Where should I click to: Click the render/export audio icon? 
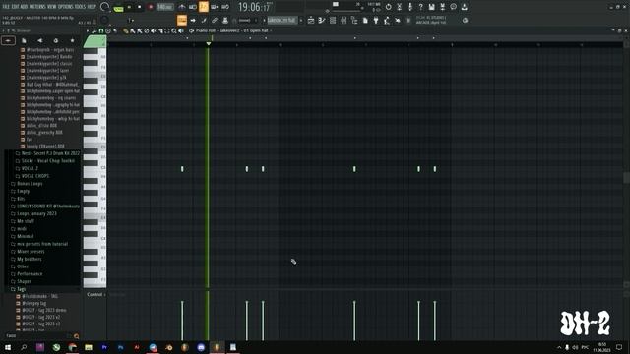(x=442, y=7)
